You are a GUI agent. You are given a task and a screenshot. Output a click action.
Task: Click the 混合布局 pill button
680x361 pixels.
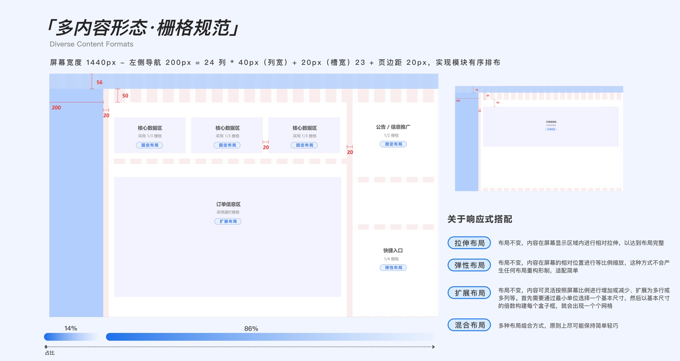pos(469,325)
